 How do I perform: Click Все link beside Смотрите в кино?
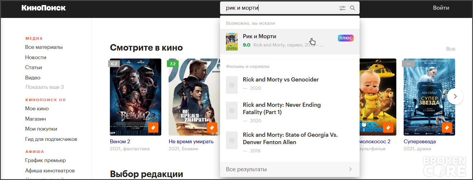click(450, 49)
